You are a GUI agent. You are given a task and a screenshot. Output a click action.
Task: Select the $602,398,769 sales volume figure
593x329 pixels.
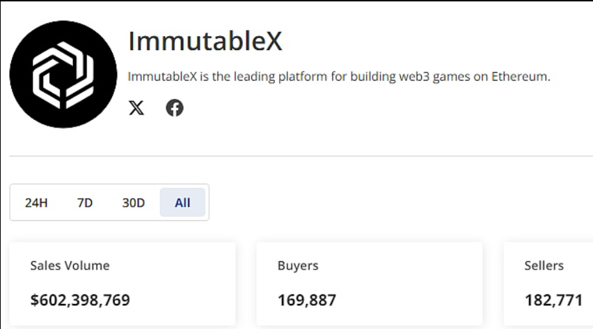(x=80, y=300)
